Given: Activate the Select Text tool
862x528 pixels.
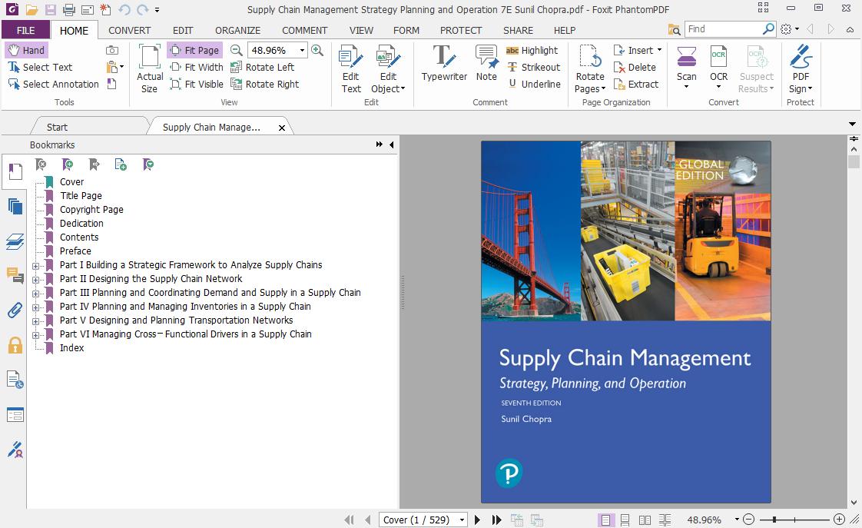Looking at the screenshot, I should (40, 67).
